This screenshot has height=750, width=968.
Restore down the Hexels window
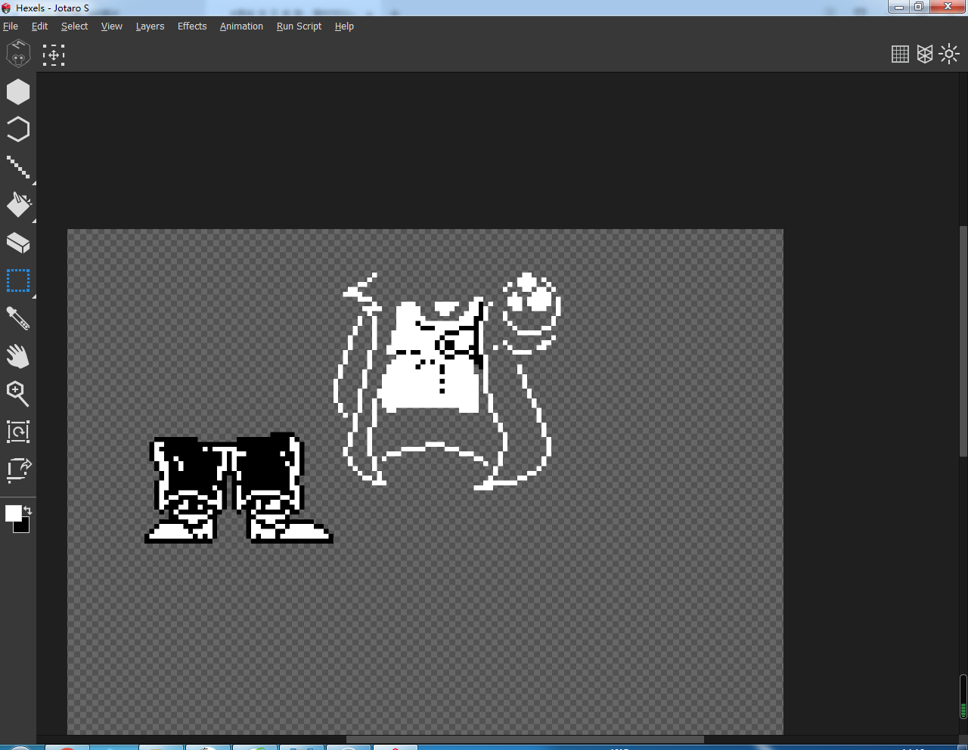click(919, 7)
